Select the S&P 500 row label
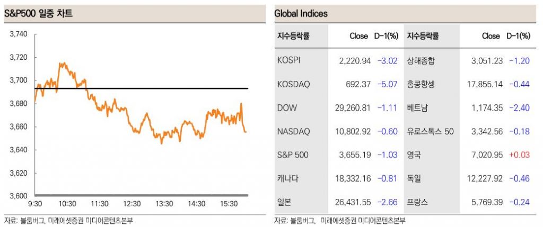 (293, 155)
